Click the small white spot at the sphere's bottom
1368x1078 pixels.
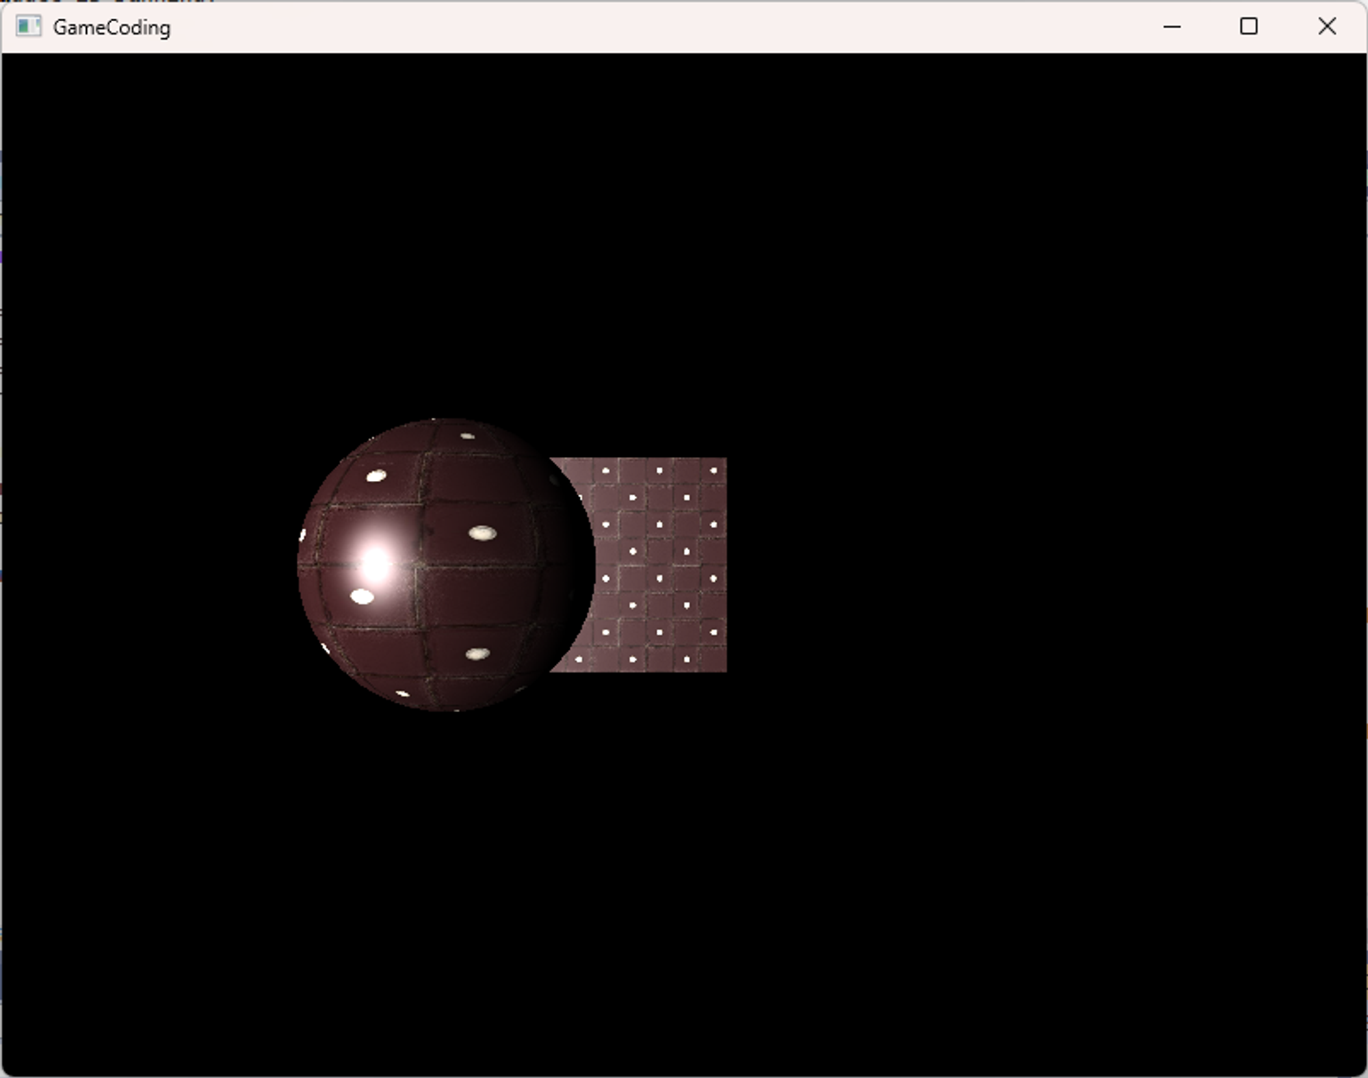tap(403, 694)
